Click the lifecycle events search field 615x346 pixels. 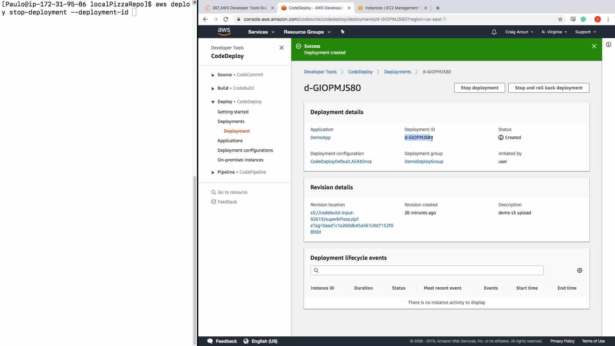(x=429, y=270)
